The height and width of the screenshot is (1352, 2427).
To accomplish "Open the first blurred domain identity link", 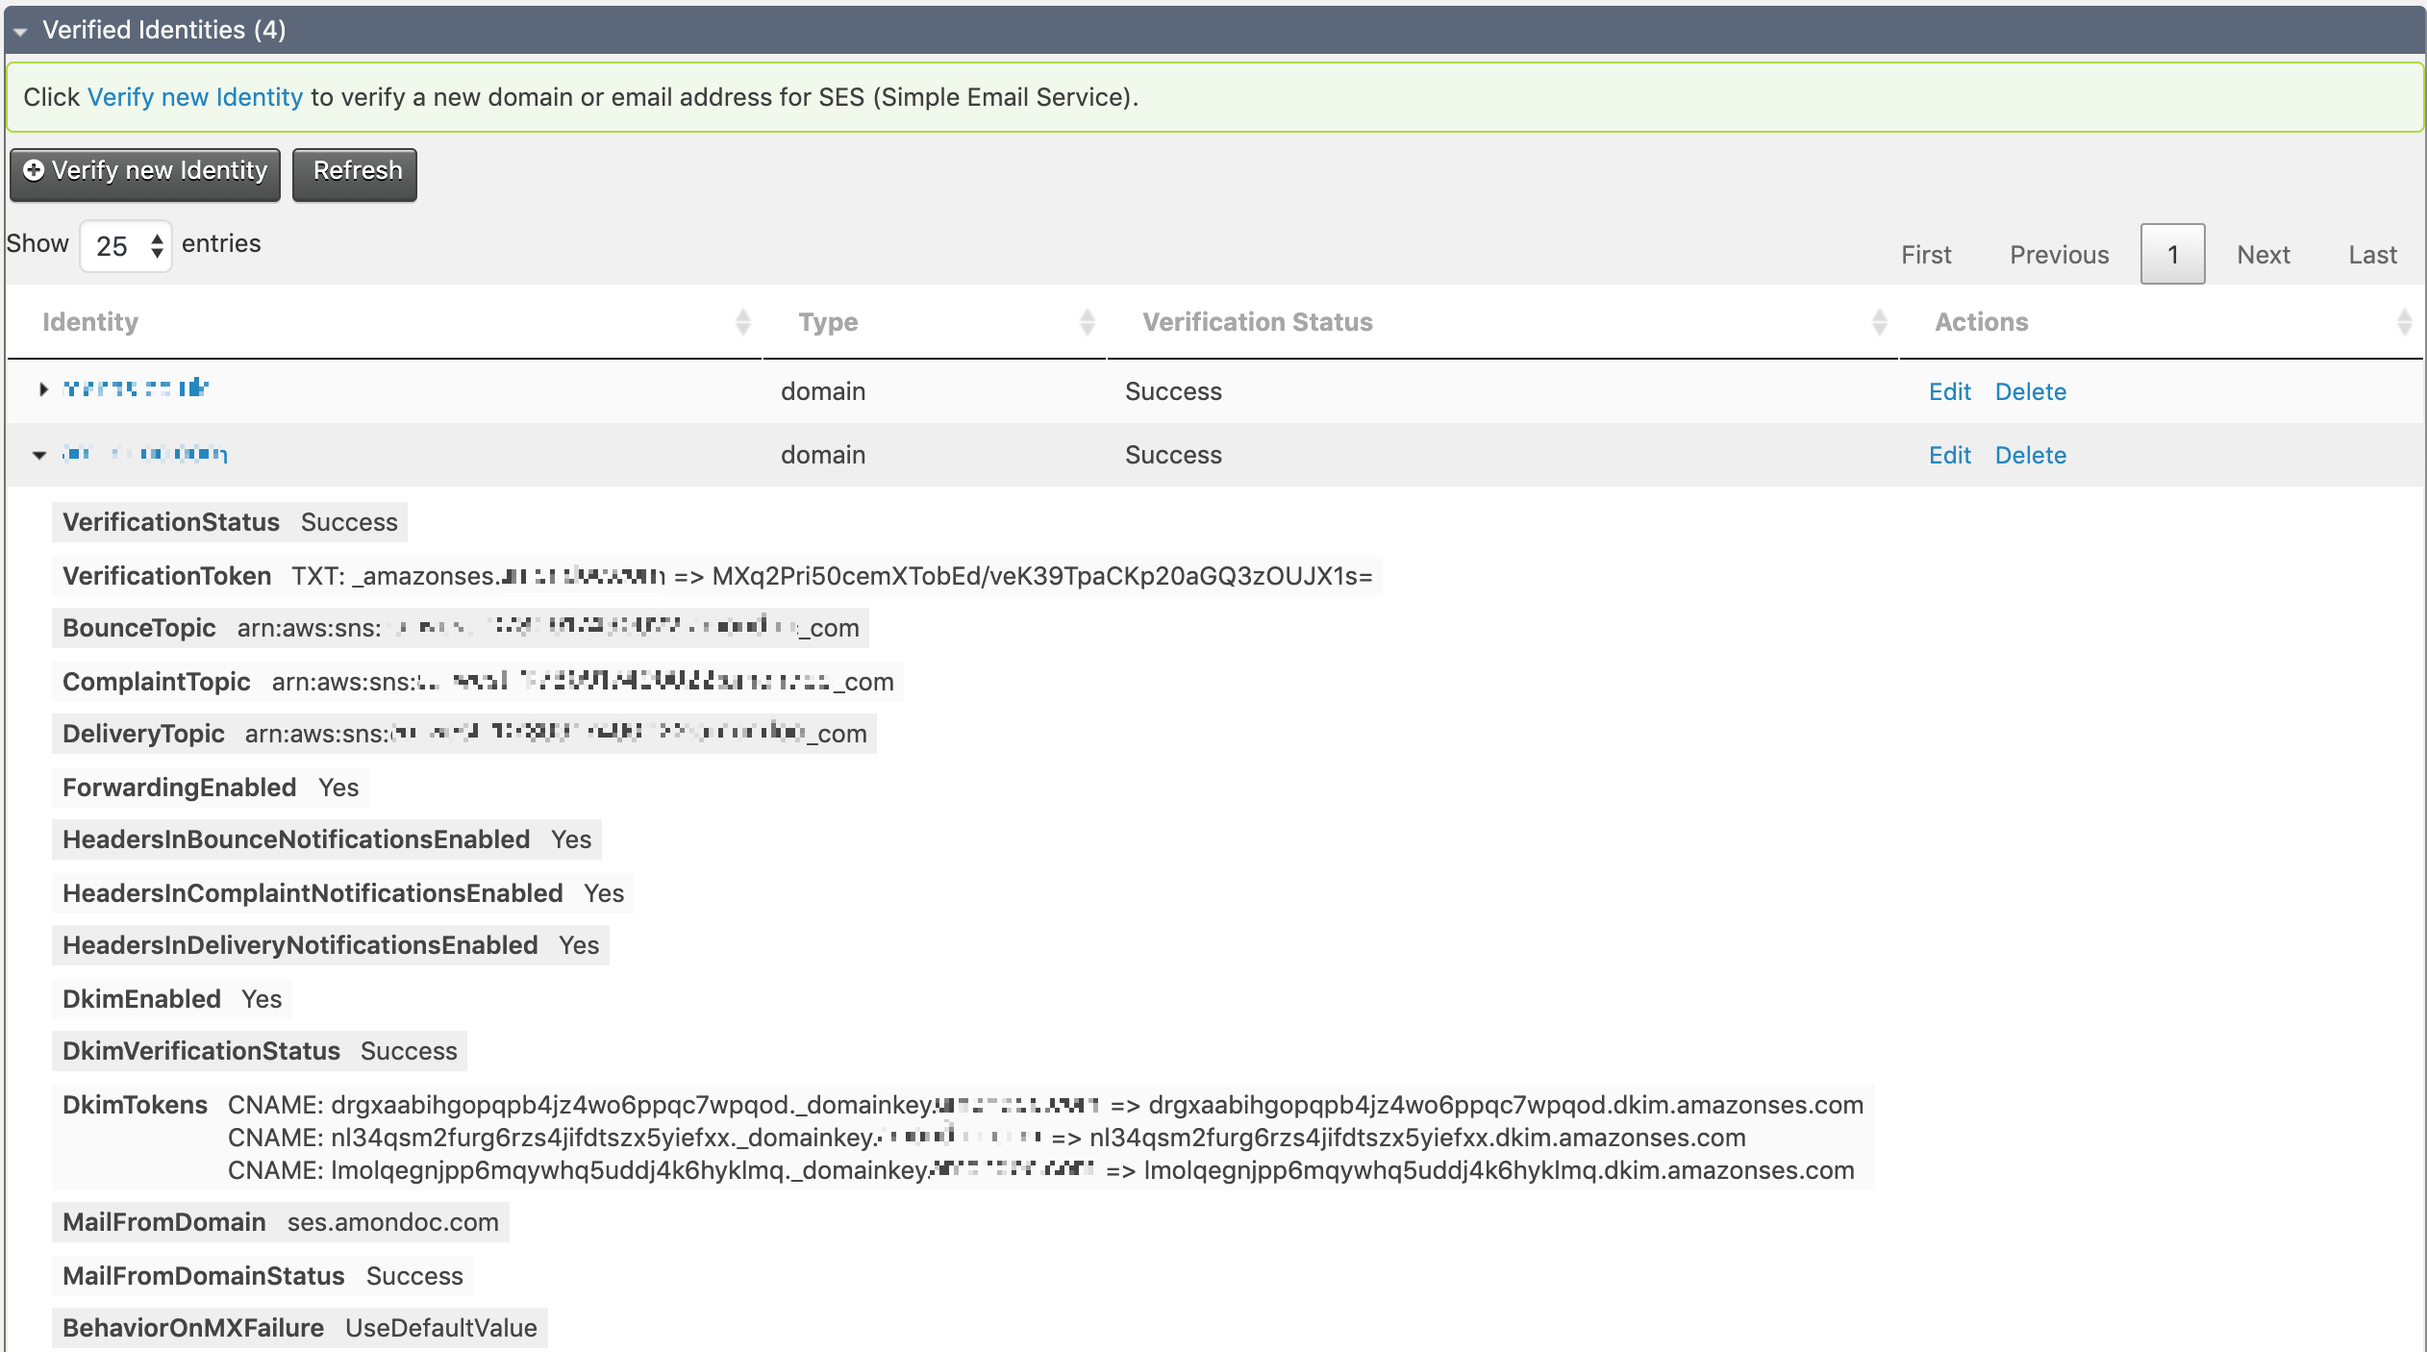I will tap(136, 388).
